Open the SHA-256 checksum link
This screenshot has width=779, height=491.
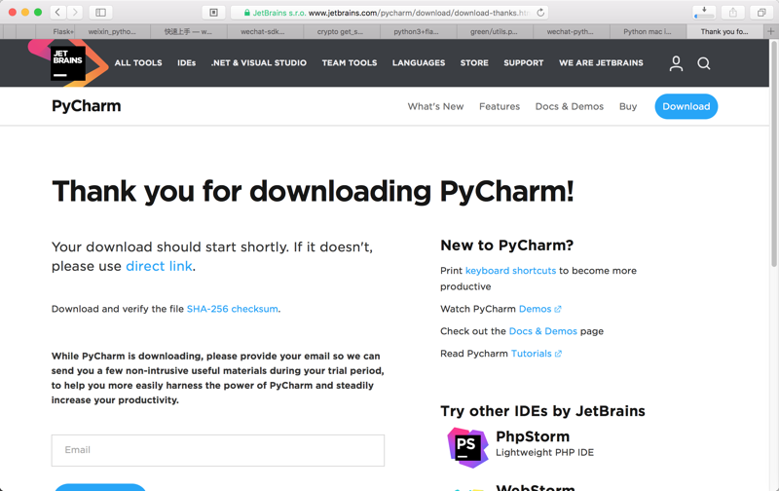[232, 309]
